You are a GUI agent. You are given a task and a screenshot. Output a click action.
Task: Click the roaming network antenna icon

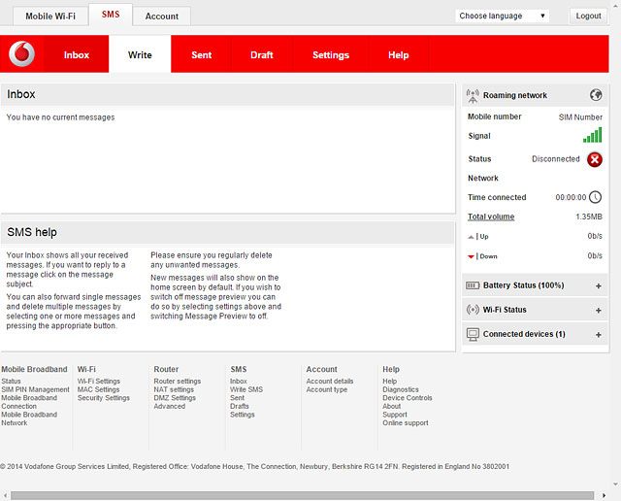coord(473,95)
